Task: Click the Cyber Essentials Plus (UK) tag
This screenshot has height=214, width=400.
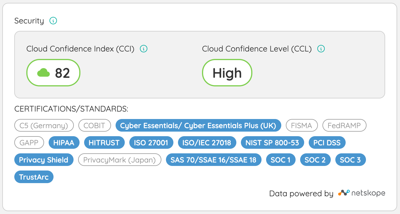Action: [x=198, y=125]
